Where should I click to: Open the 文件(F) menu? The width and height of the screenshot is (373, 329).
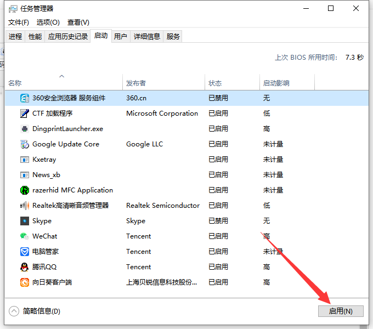tap(19, 22)
